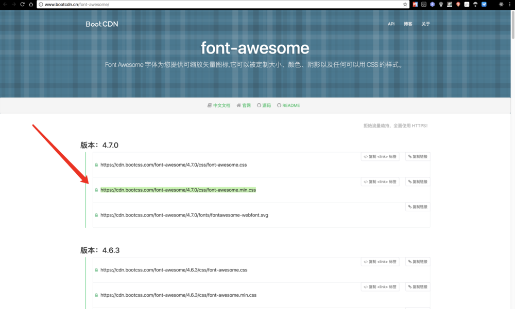The width and height of the screenshot is (515, 309).
Task: Open the 关于 nav item
Action: [426, 24]
